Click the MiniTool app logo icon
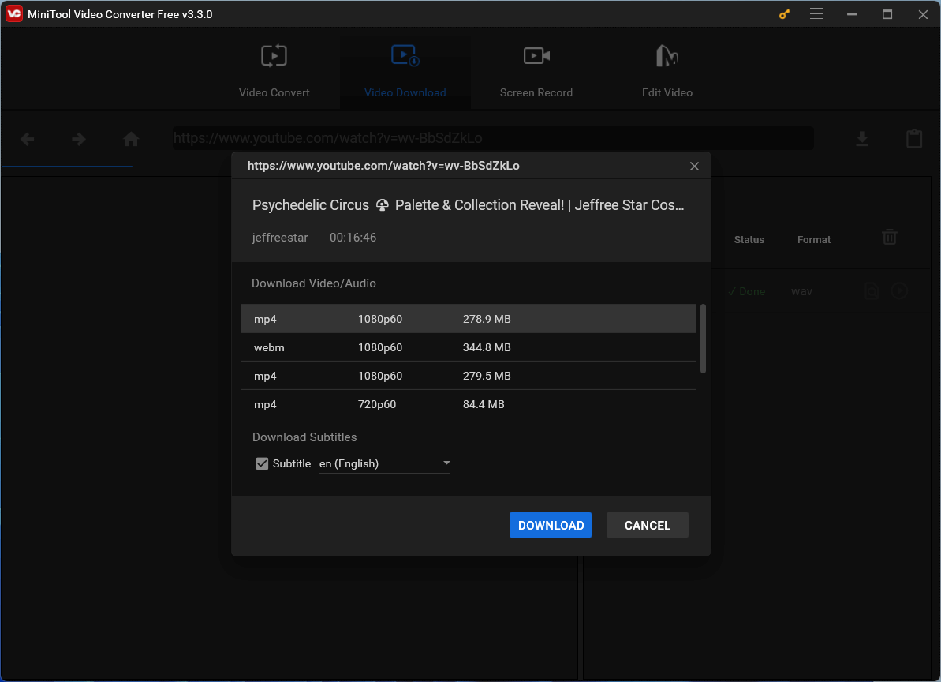Image resolution: width=941 pixels, height=682 pixels. pyautogui.click(x=13, y=13)
